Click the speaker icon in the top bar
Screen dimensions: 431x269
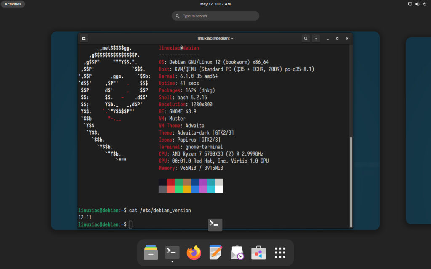(x=418, y=4)
